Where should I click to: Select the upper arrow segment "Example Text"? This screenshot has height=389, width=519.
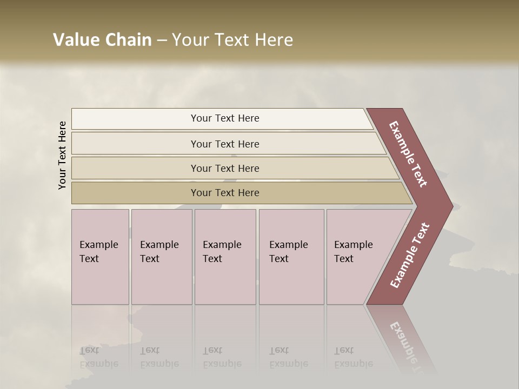click(409, 155)
